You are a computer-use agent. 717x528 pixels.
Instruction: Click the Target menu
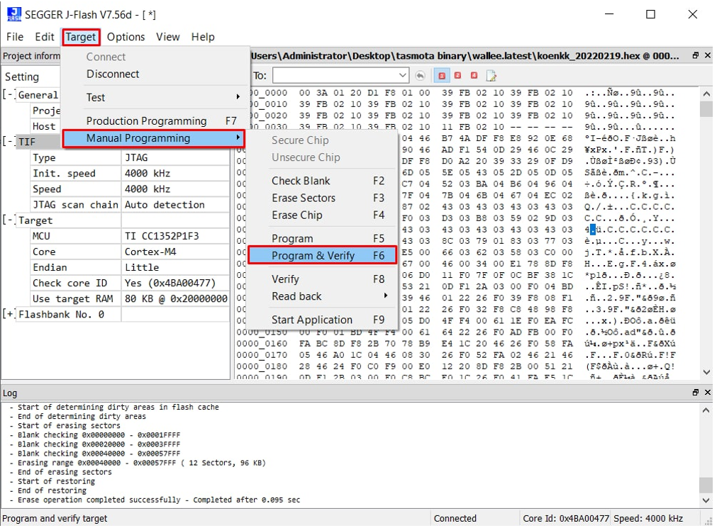[80, 37]
